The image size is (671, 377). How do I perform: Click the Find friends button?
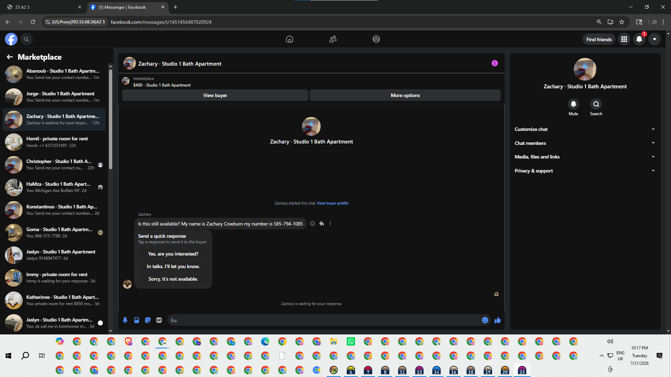click(599, 39)
